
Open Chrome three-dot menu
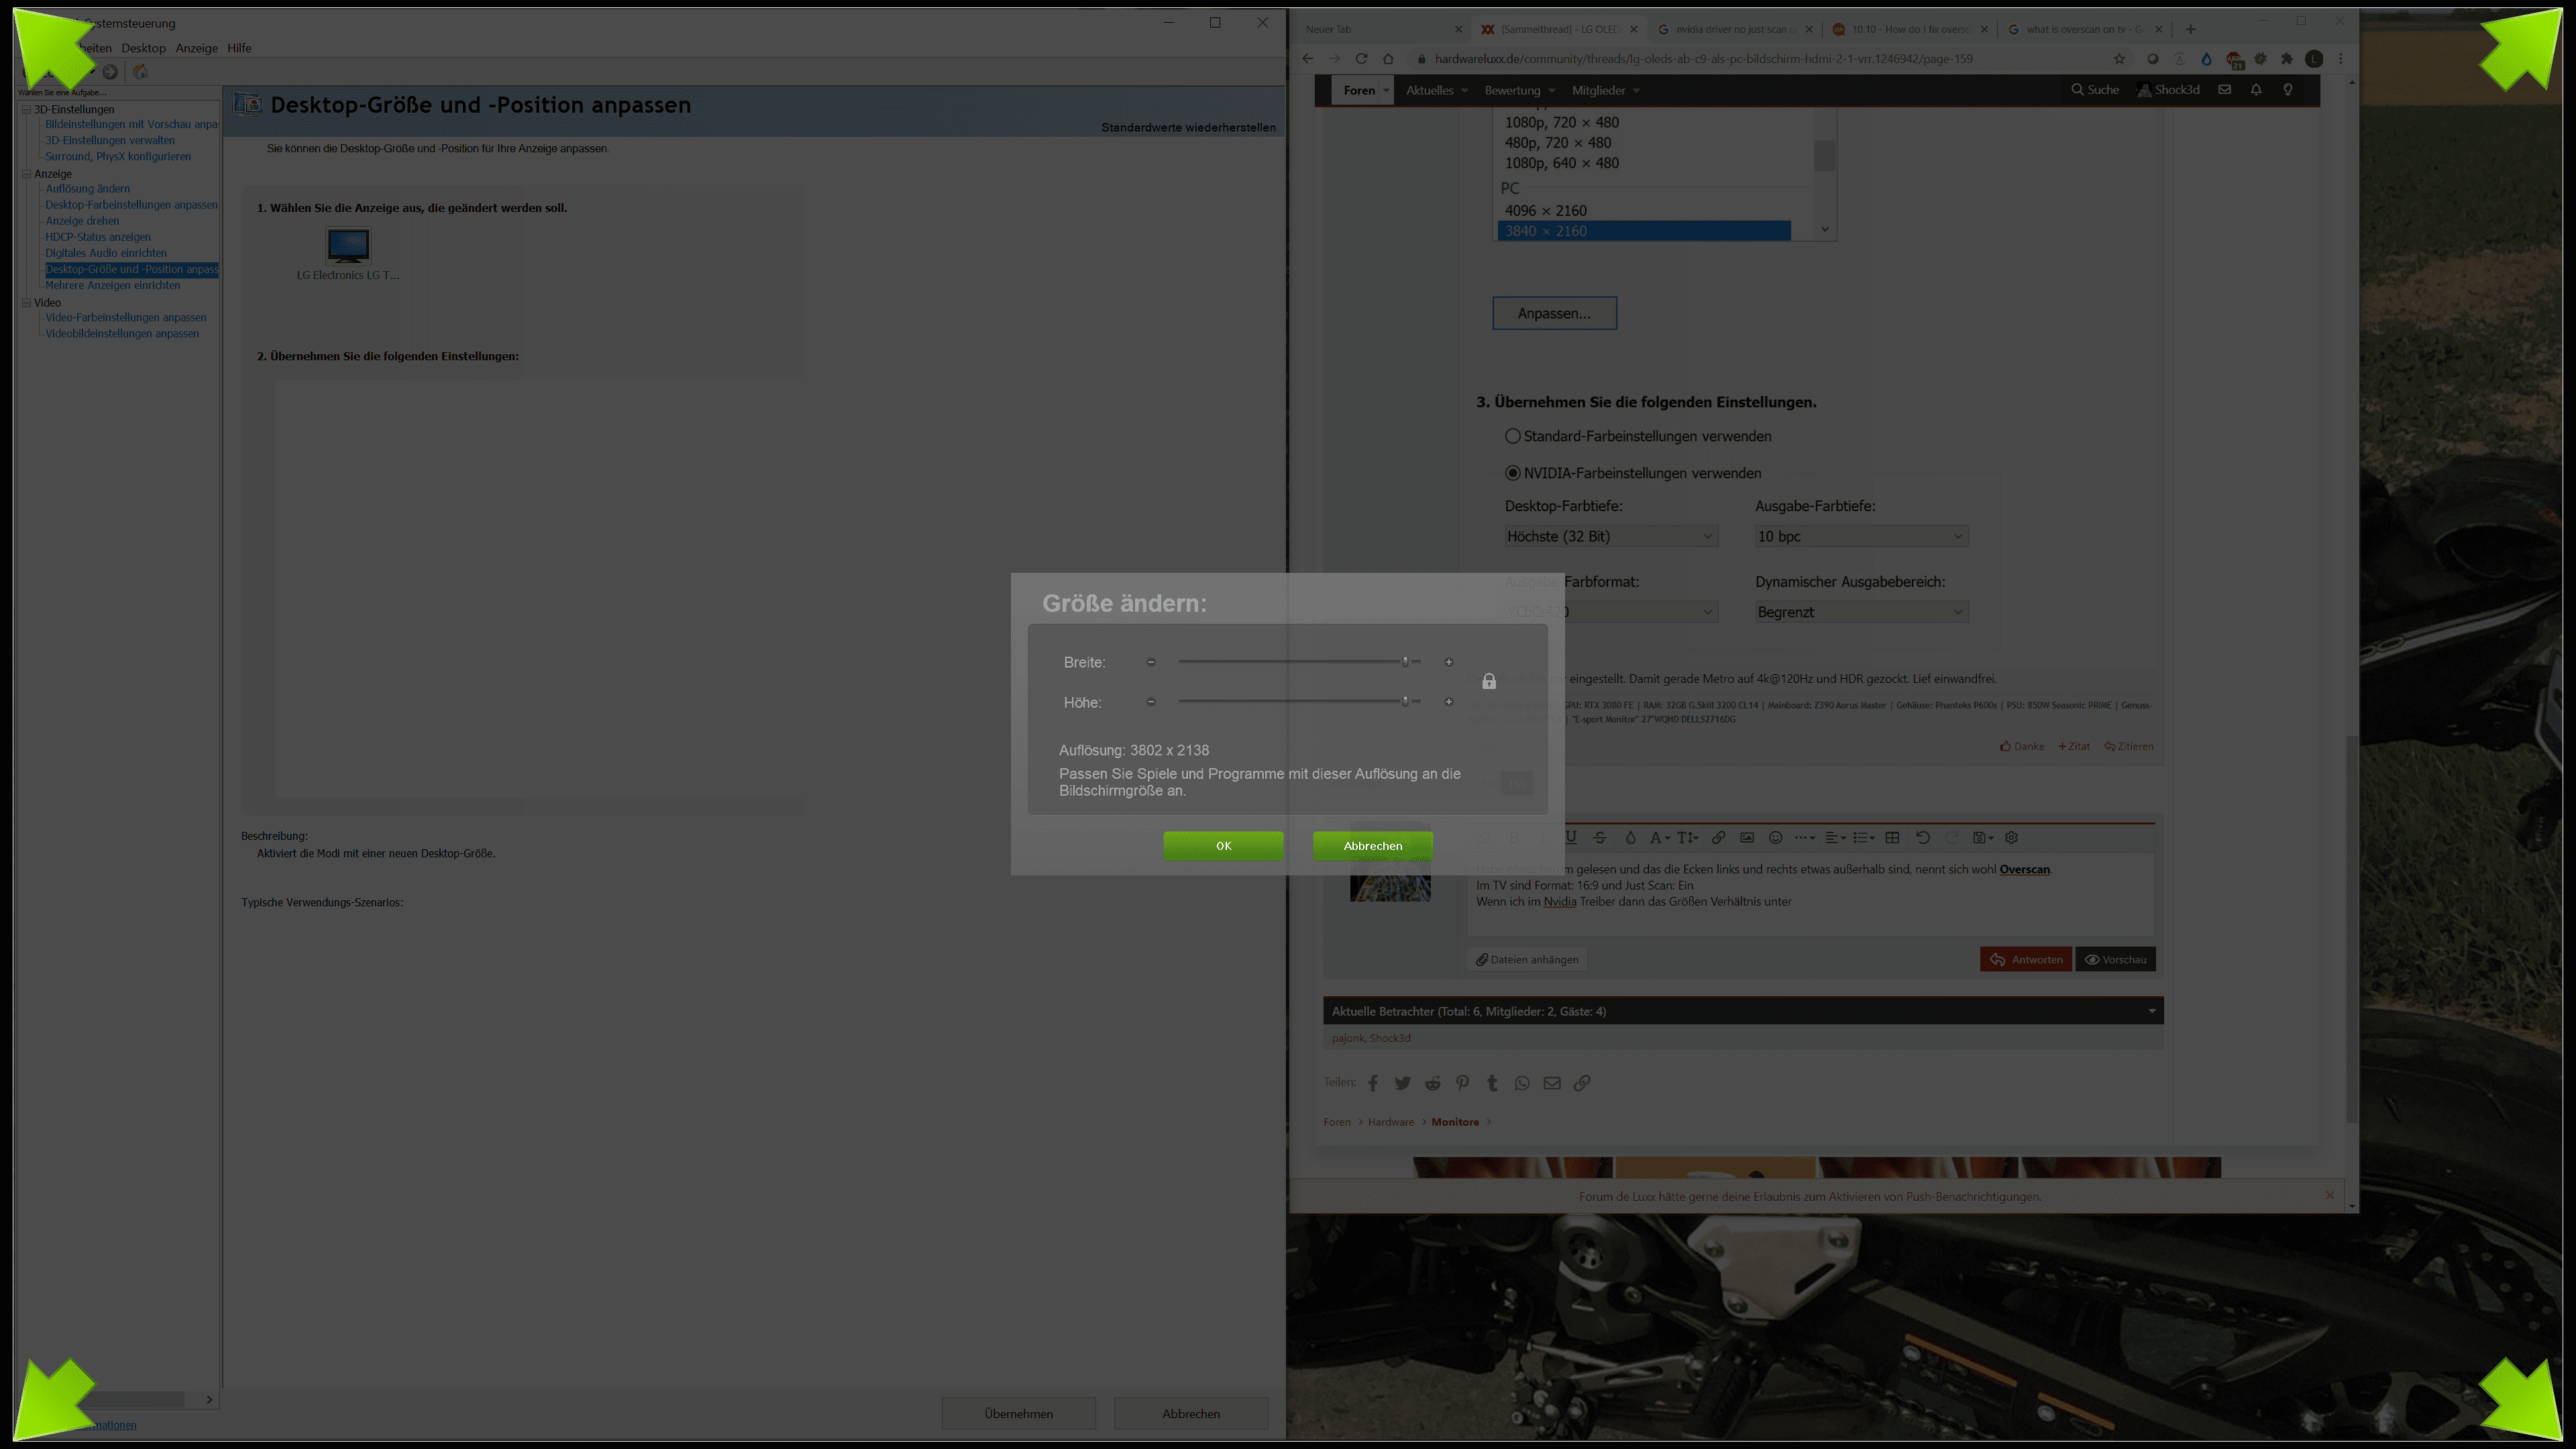[2341, 59]
